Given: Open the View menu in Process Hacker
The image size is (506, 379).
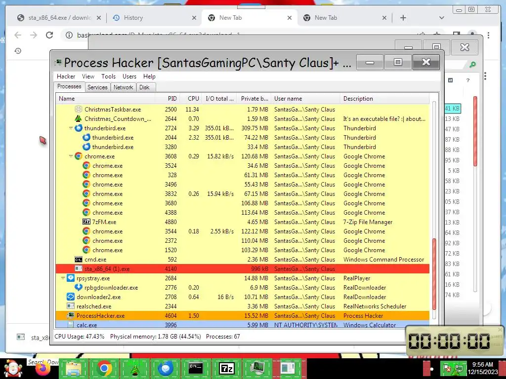Looking at the screenshot, I should [88, 76].
